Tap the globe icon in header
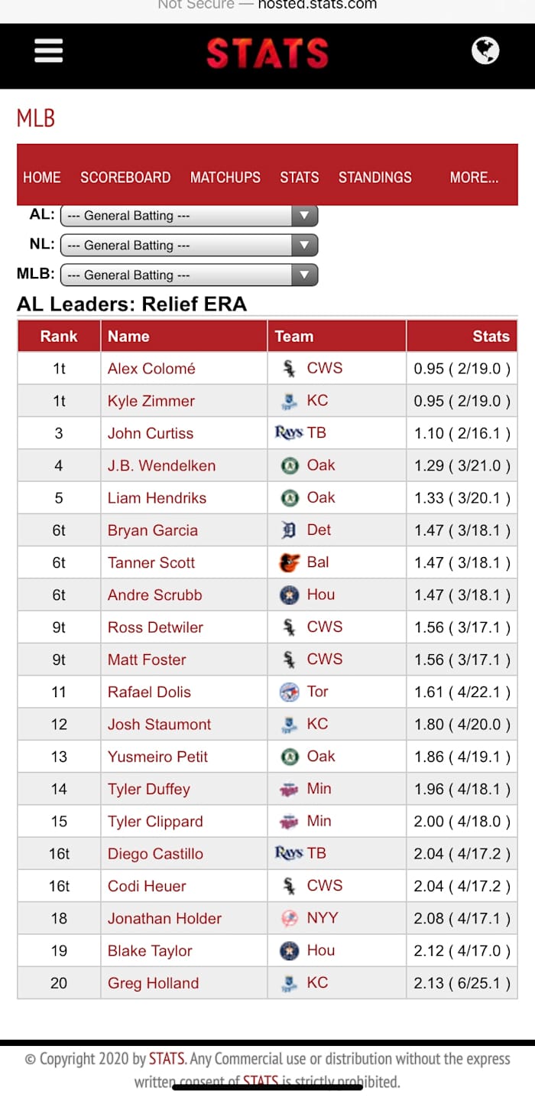Viewport: 535px width, 1101px height. [x=485, y=51]
